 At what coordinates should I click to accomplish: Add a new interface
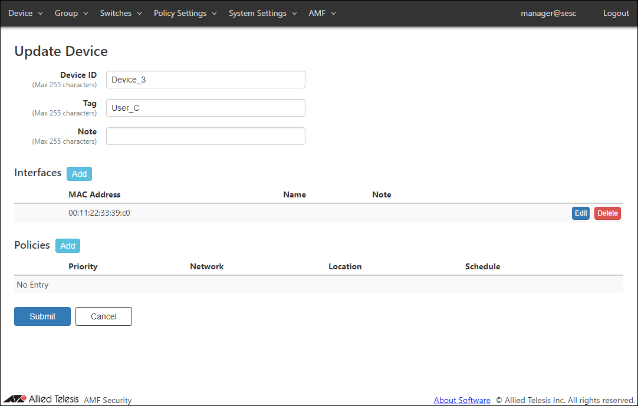(79, 174)
